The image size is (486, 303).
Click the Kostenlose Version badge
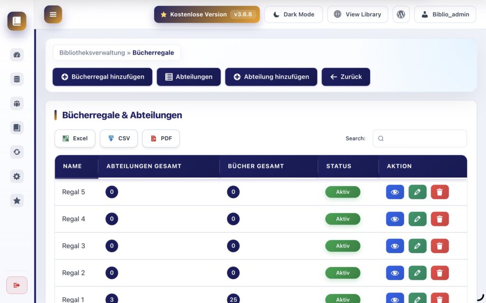(x=207, y=14)
